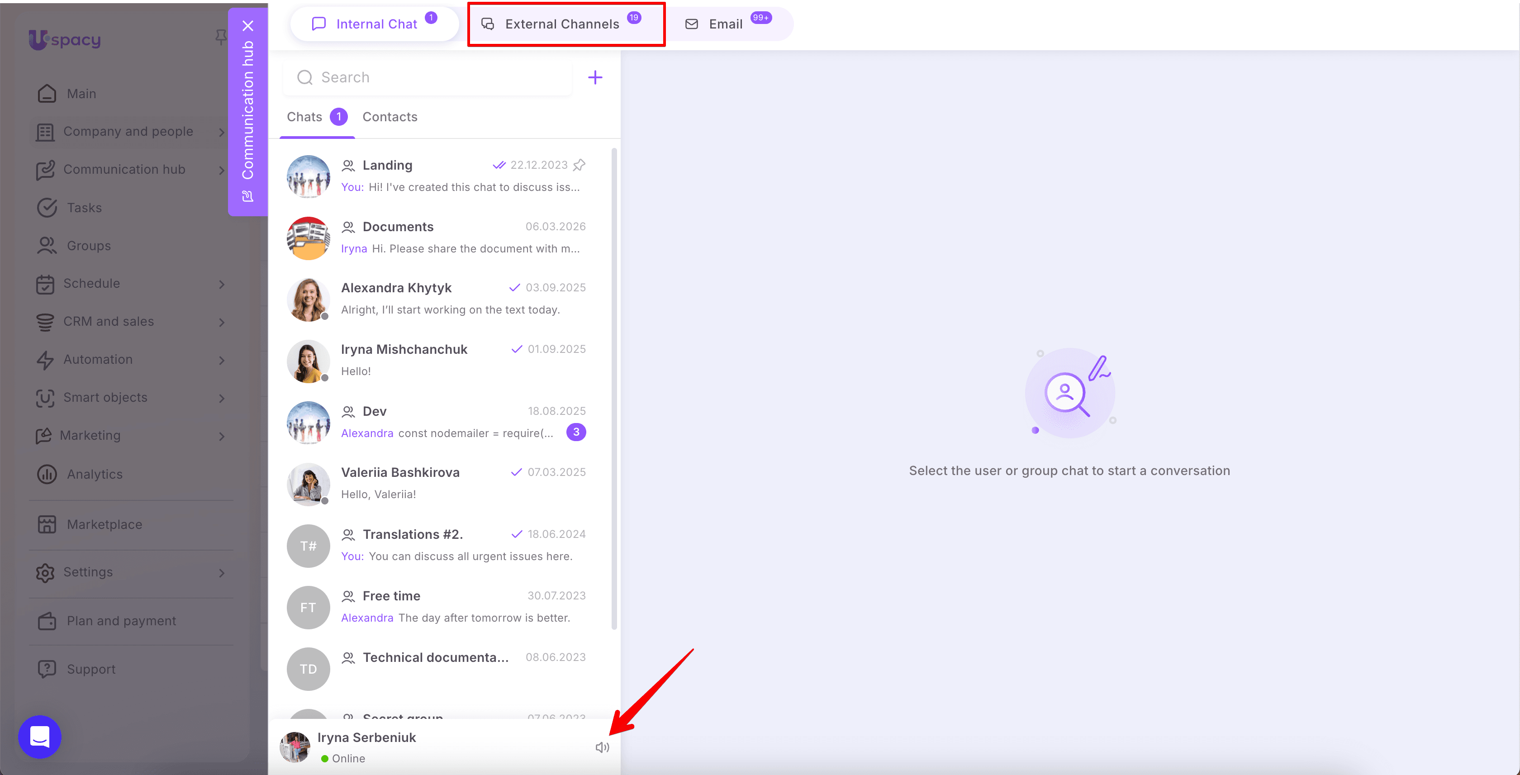This screenshot has height=775, width=1520.
Task: Pin the sidebar with the pin icon
Action: pyautogui.click(x=221, y=37)
